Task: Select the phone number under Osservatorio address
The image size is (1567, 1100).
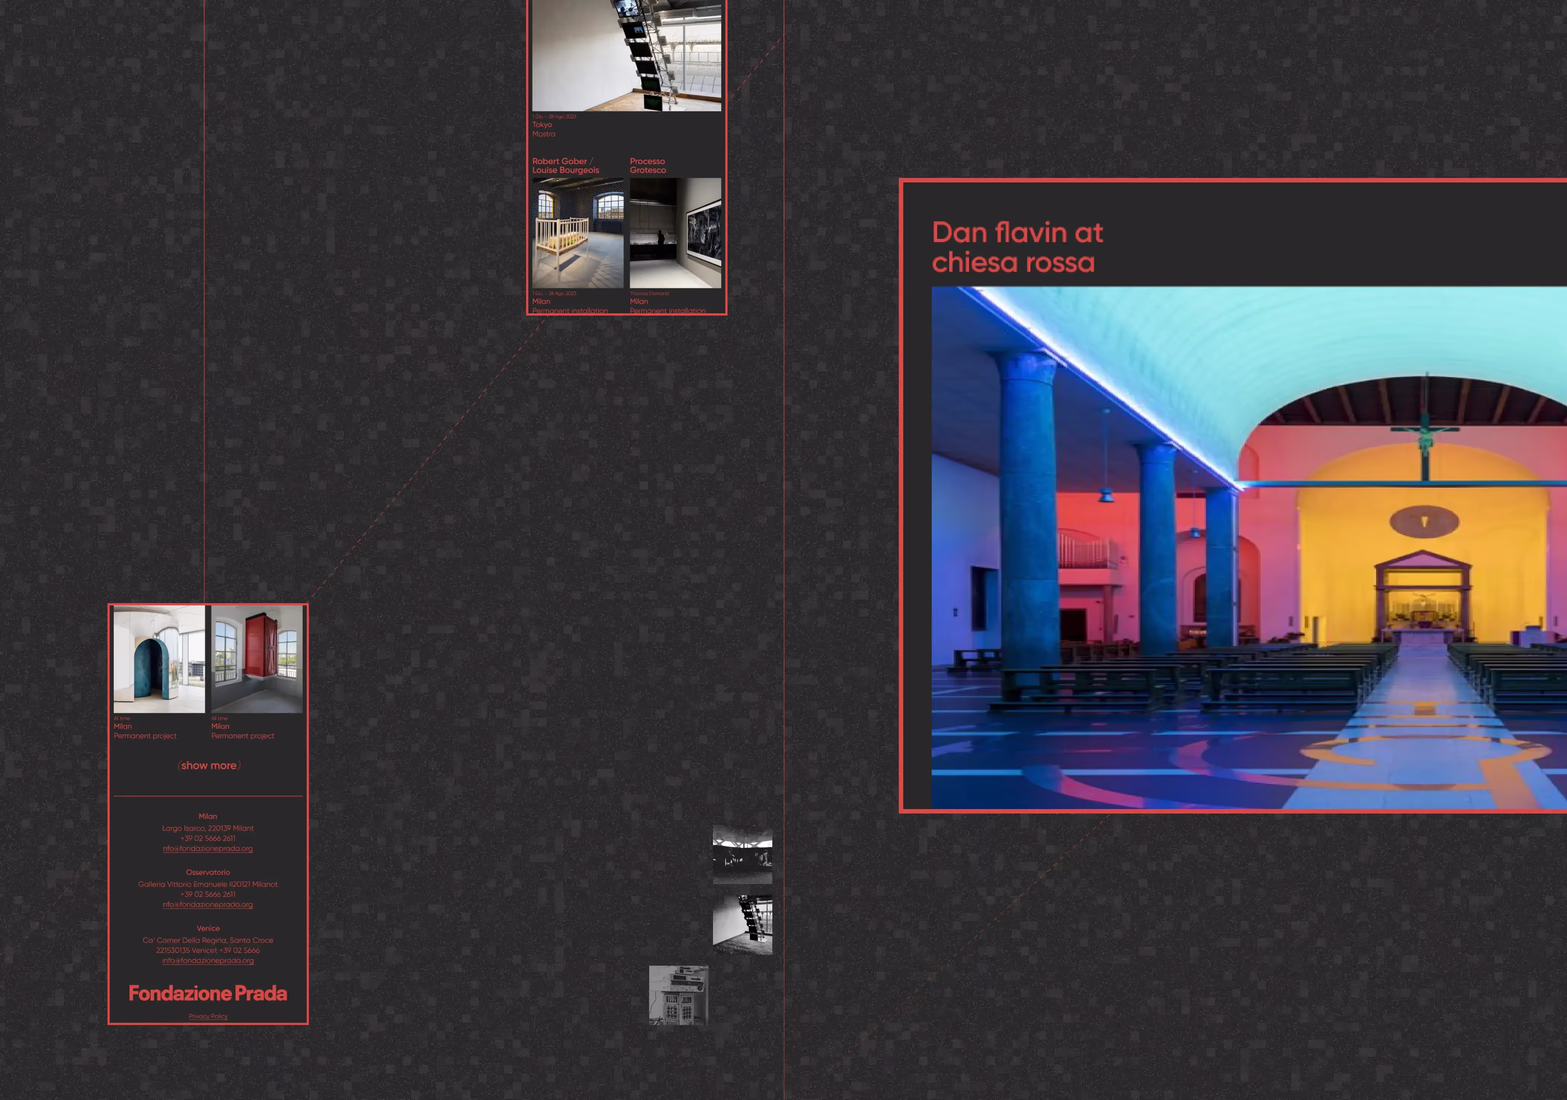Action: coord(208,894)
